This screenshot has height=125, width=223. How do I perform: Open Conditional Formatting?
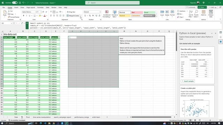pos(107,14)
